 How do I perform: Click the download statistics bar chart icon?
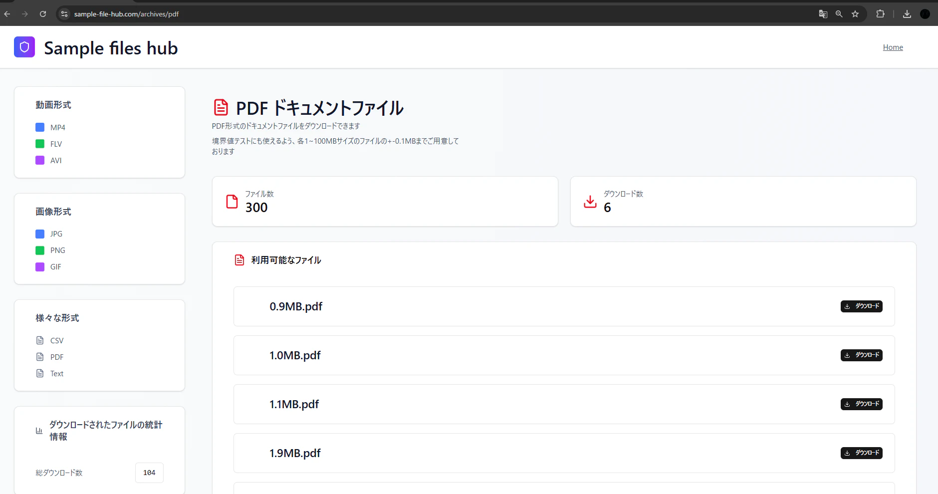click(39, 431)
